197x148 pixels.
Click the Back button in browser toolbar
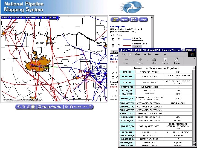126,61
